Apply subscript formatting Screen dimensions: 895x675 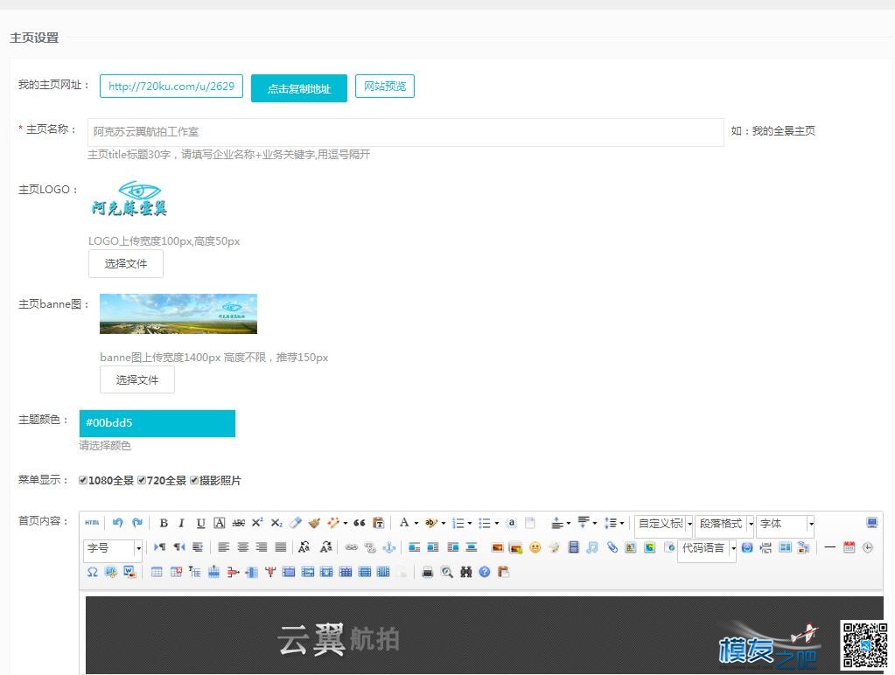276,523
